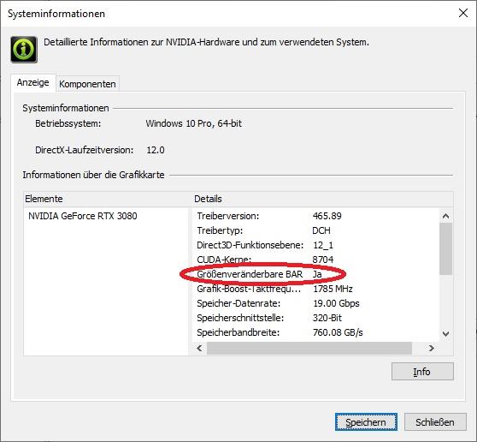Click the 12_1 feature level value
Screen dimensions: 477x442
(x=323, y=245)
